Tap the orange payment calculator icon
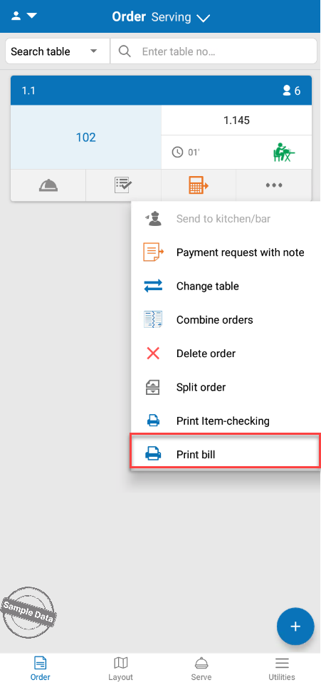 [x=199, y=185]
